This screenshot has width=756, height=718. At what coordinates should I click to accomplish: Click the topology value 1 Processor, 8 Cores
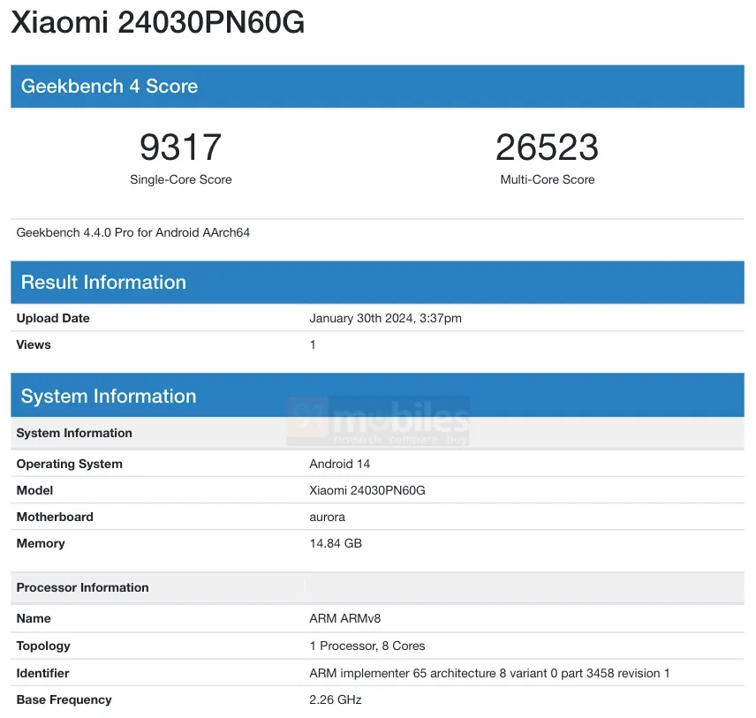(367, 646)
